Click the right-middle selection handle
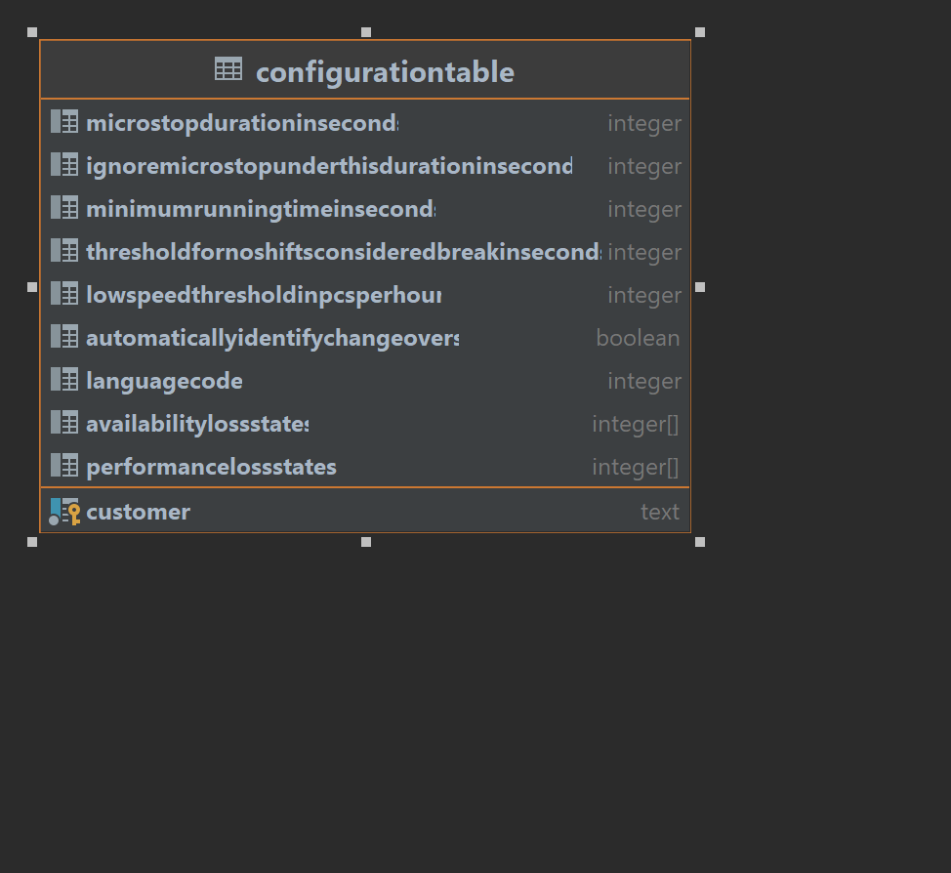The image size is (951, 873). click(x=700, y=286)
